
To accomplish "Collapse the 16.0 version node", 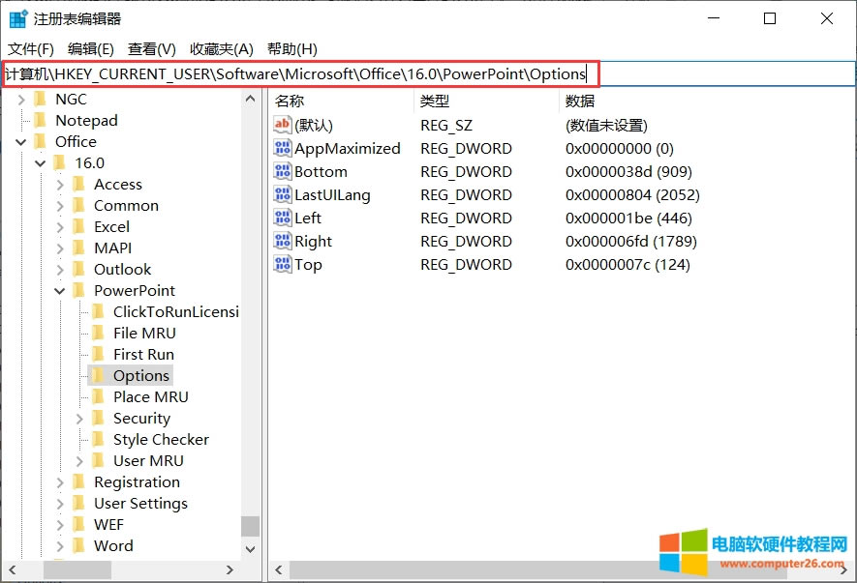I will coord(41,162).
